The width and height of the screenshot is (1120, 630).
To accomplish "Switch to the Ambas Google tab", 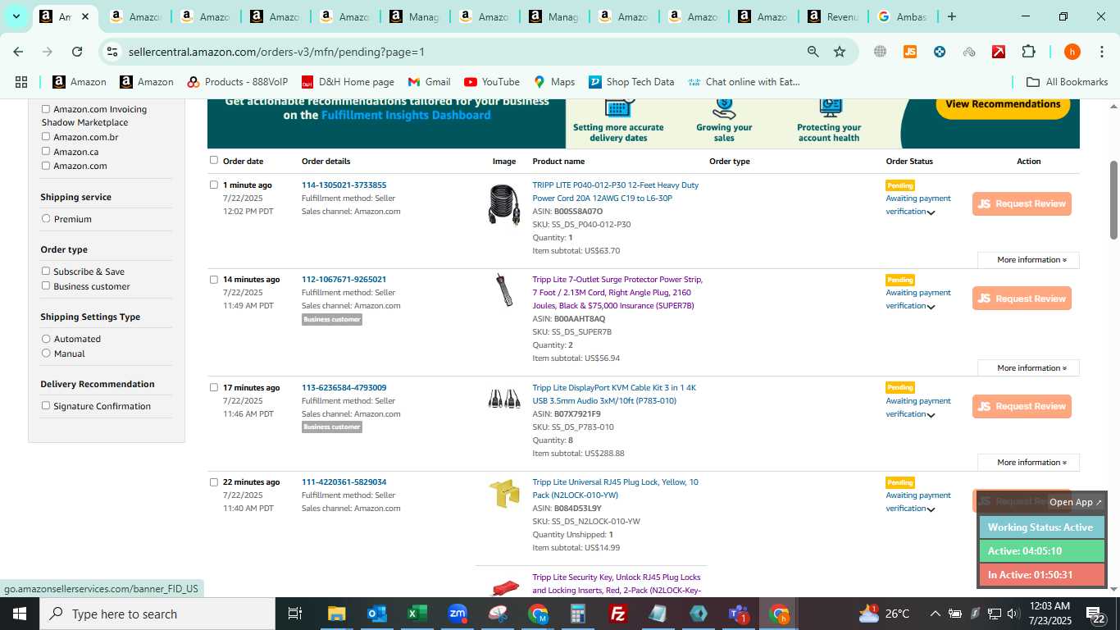I will [x=904, y=16].
